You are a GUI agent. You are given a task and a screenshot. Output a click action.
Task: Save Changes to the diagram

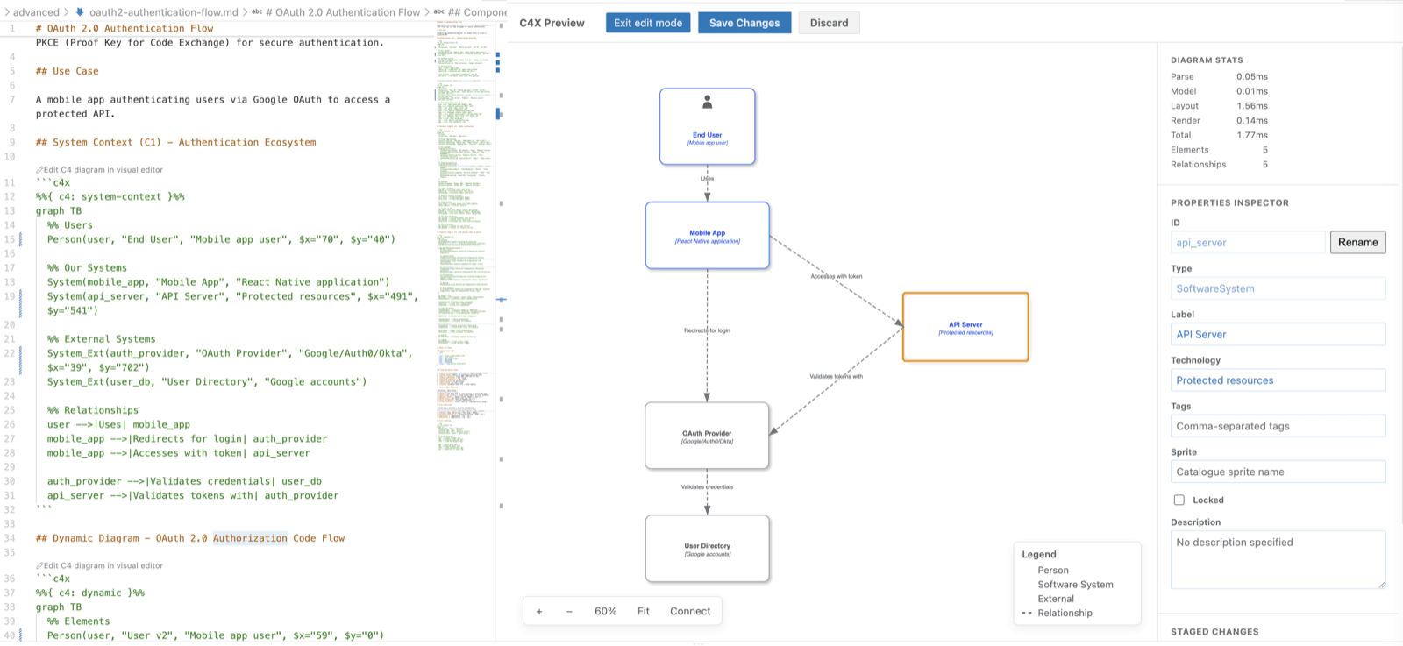(744, 23)
